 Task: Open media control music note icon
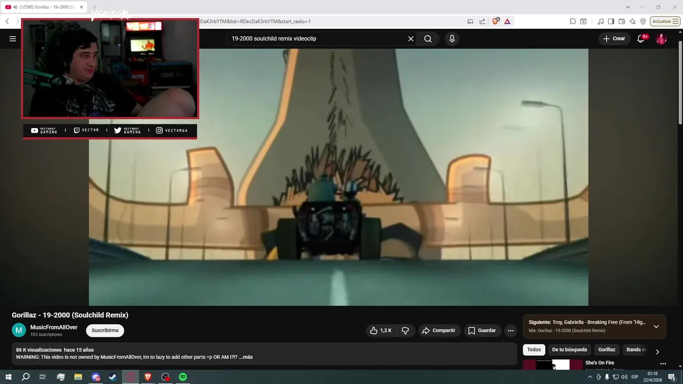pos(601,21)
